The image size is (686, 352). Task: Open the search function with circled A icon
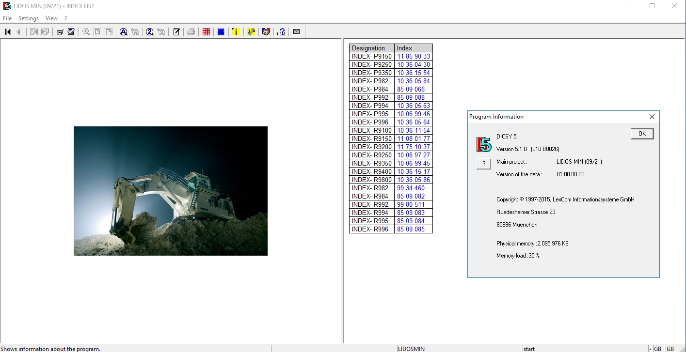(124, 31)
